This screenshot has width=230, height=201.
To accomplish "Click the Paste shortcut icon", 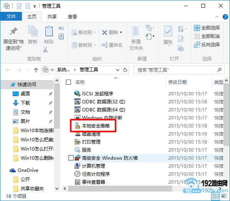I will [x=61, y=36].
